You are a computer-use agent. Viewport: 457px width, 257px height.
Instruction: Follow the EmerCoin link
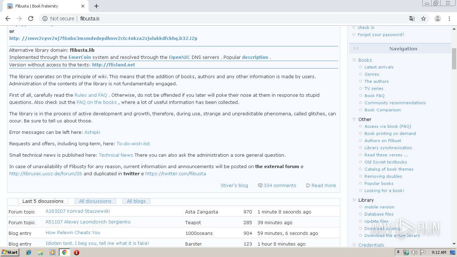pos(80,57)
